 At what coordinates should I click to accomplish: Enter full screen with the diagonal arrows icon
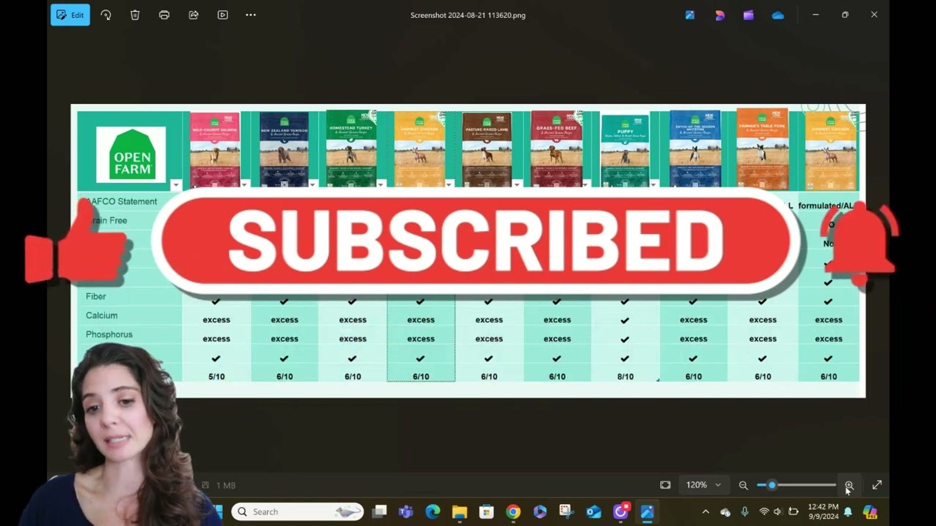tap(877, 485)
